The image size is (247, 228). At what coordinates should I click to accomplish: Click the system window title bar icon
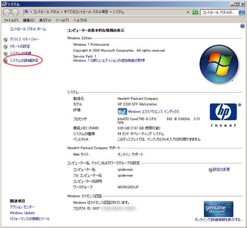[4, 4]
